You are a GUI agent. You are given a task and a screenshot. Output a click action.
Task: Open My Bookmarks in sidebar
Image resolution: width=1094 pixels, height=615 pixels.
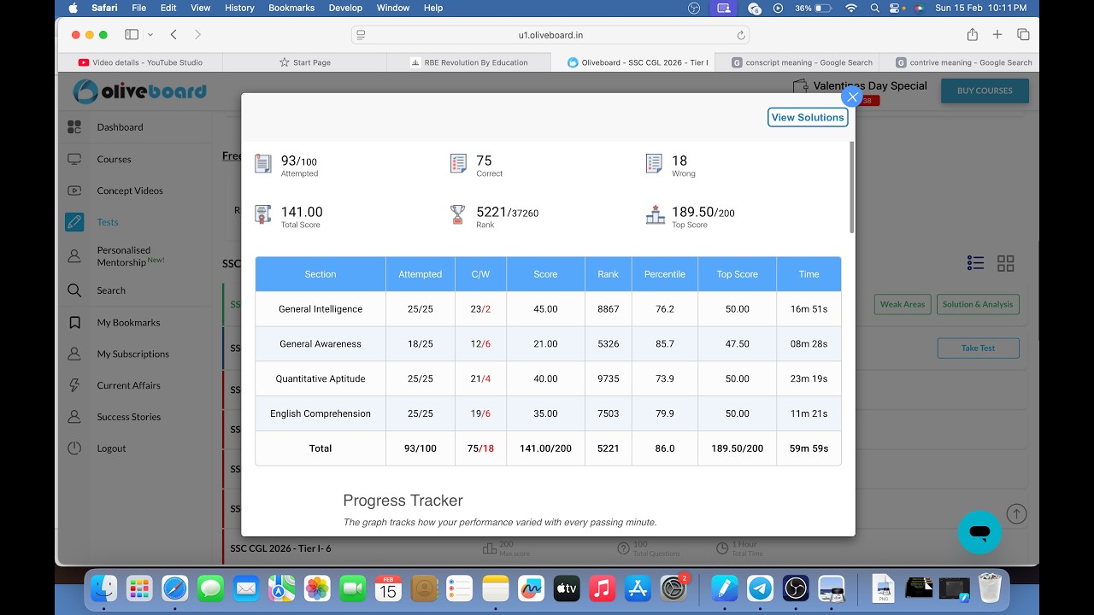click(128, 322)
